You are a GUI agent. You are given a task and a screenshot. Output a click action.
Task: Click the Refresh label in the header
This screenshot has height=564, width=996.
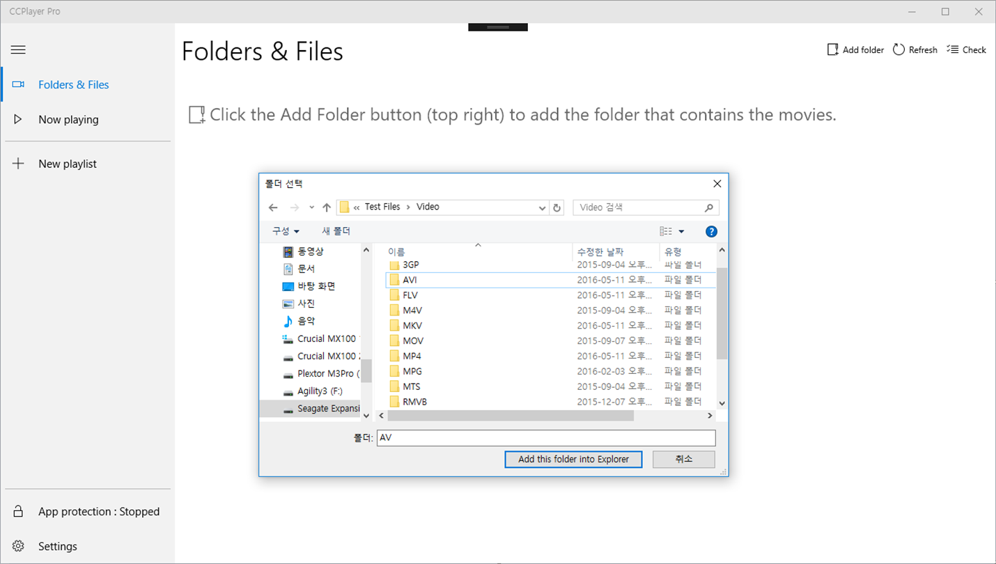(923, 49)
